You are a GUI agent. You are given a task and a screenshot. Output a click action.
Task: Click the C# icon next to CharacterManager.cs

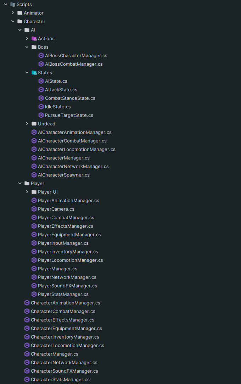tap(27, 354)
